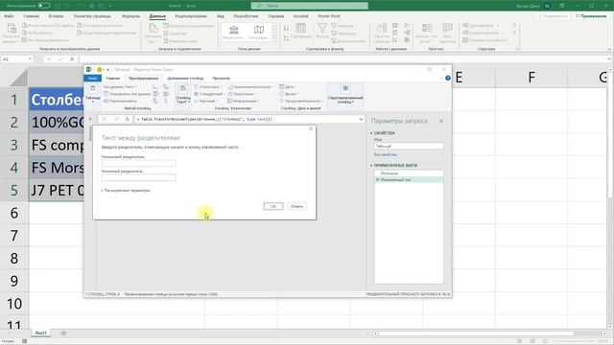Click the Excel formula bar input

[x=342, y=58]
